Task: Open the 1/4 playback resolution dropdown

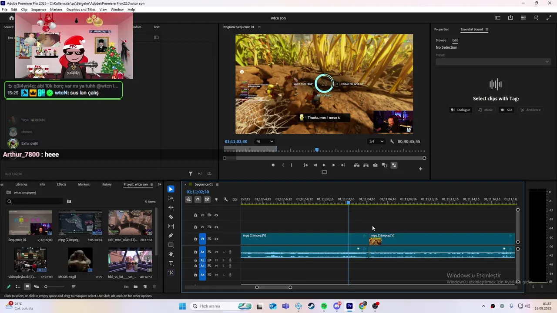Action: pos(376,141)
